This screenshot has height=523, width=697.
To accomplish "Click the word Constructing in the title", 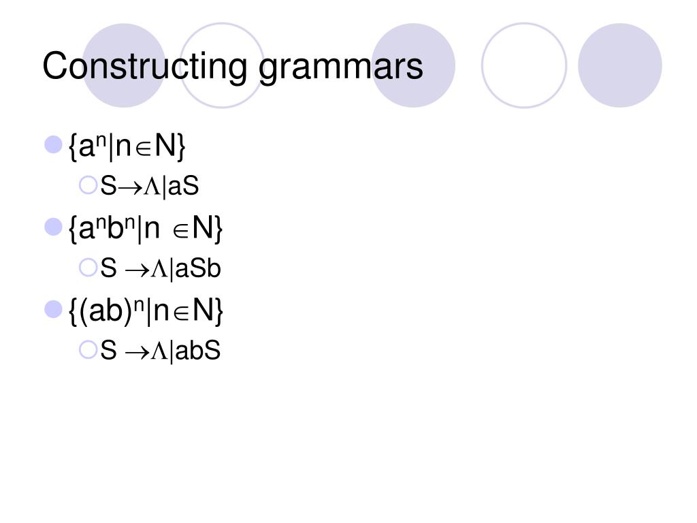I will point(144,67).
